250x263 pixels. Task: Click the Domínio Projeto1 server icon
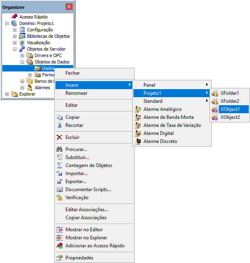pyautogui.click(x=14, y=23)
